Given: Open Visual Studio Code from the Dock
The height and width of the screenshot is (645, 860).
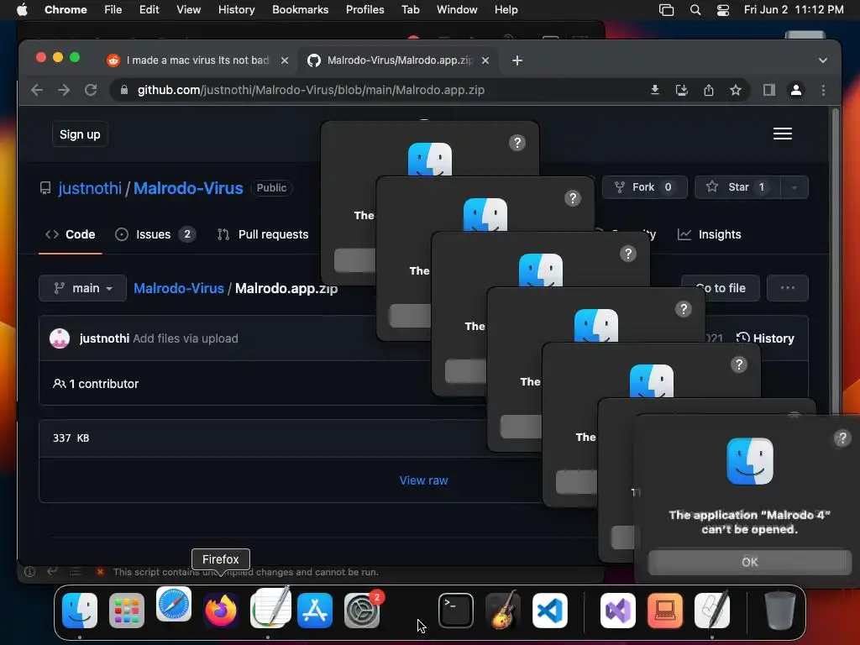Looking at the screenshot, I should click(x=549, y=610).
